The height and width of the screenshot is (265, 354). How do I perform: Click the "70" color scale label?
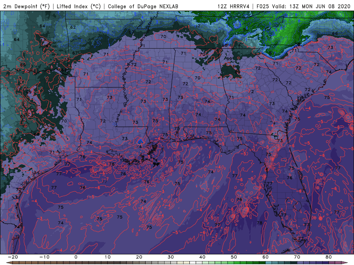(297, 257)
